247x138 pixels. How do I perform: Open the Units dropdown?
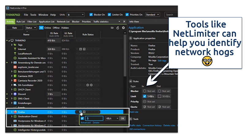point(75,15)
